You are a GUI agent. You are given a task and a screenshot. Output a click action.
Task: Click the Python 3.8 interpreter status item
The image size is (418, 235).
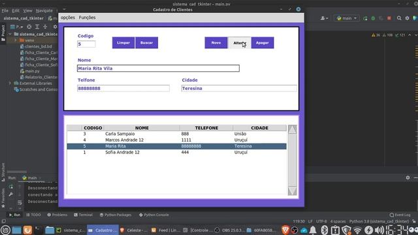(x=379, y=221)
